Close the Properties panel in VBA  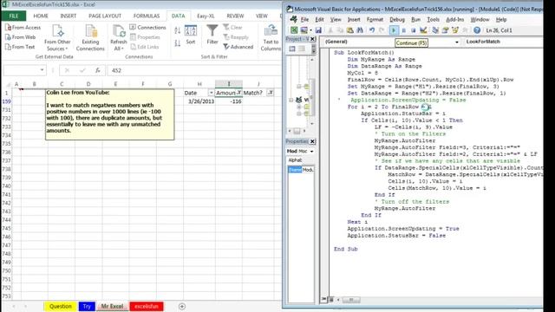(x=312, y=141)
